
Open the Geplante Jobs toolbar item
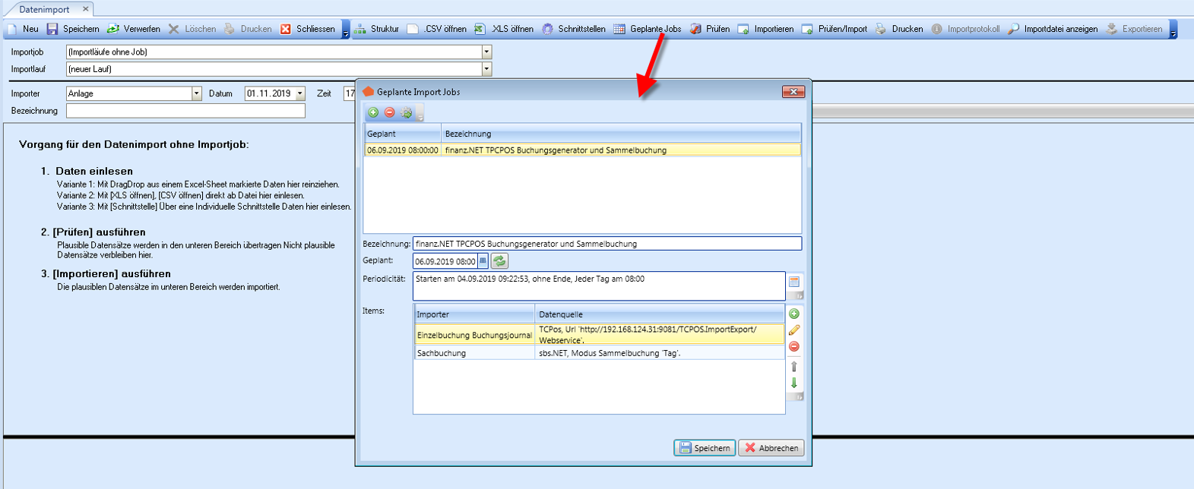(x=648, y=29)
